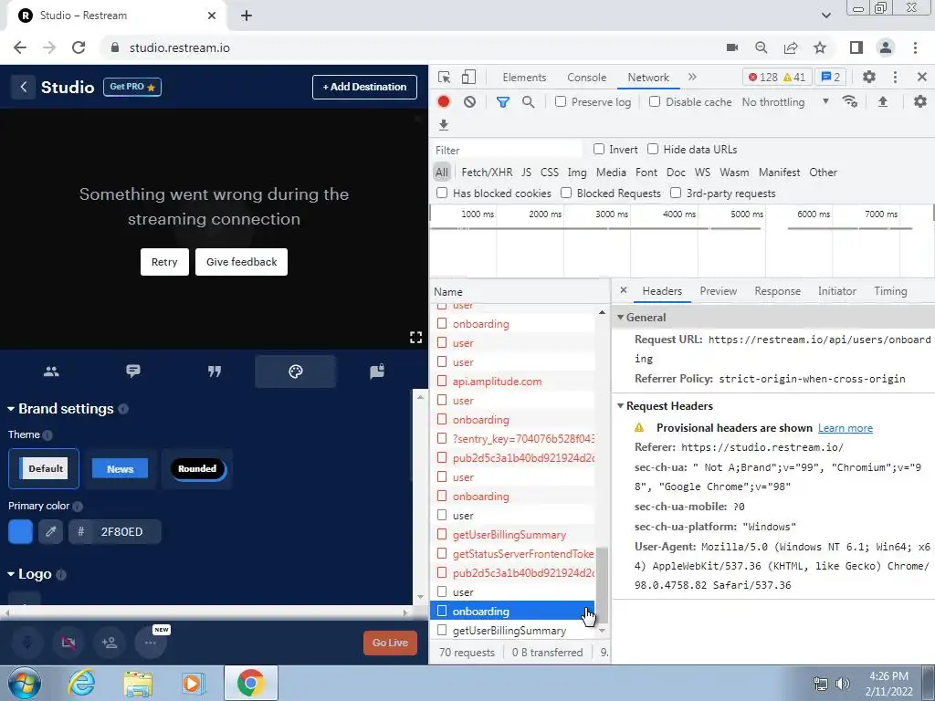The width and height of the screenshot is (935, 701).
Task: Toggle fullscreen on the stream preview
Action: point(415,338)
